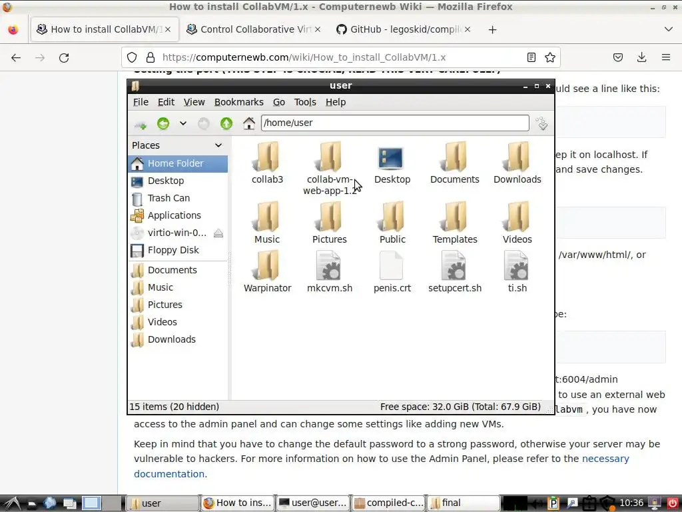Open the View menu
This screenshot has width=682, height=512.
click(x=194, y=102)
